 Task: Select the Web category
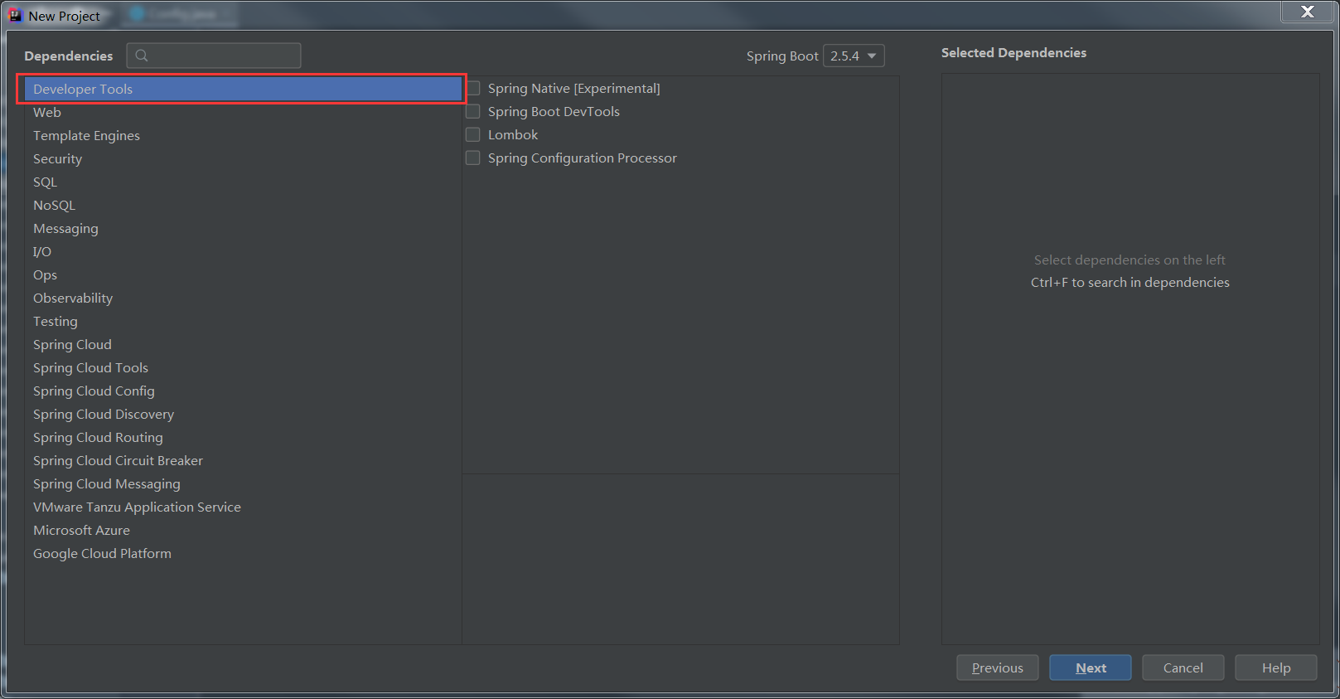(x=243, y=112)
